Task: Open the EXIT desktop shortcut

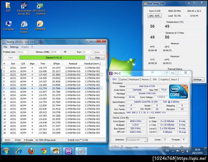Action: 8,7
